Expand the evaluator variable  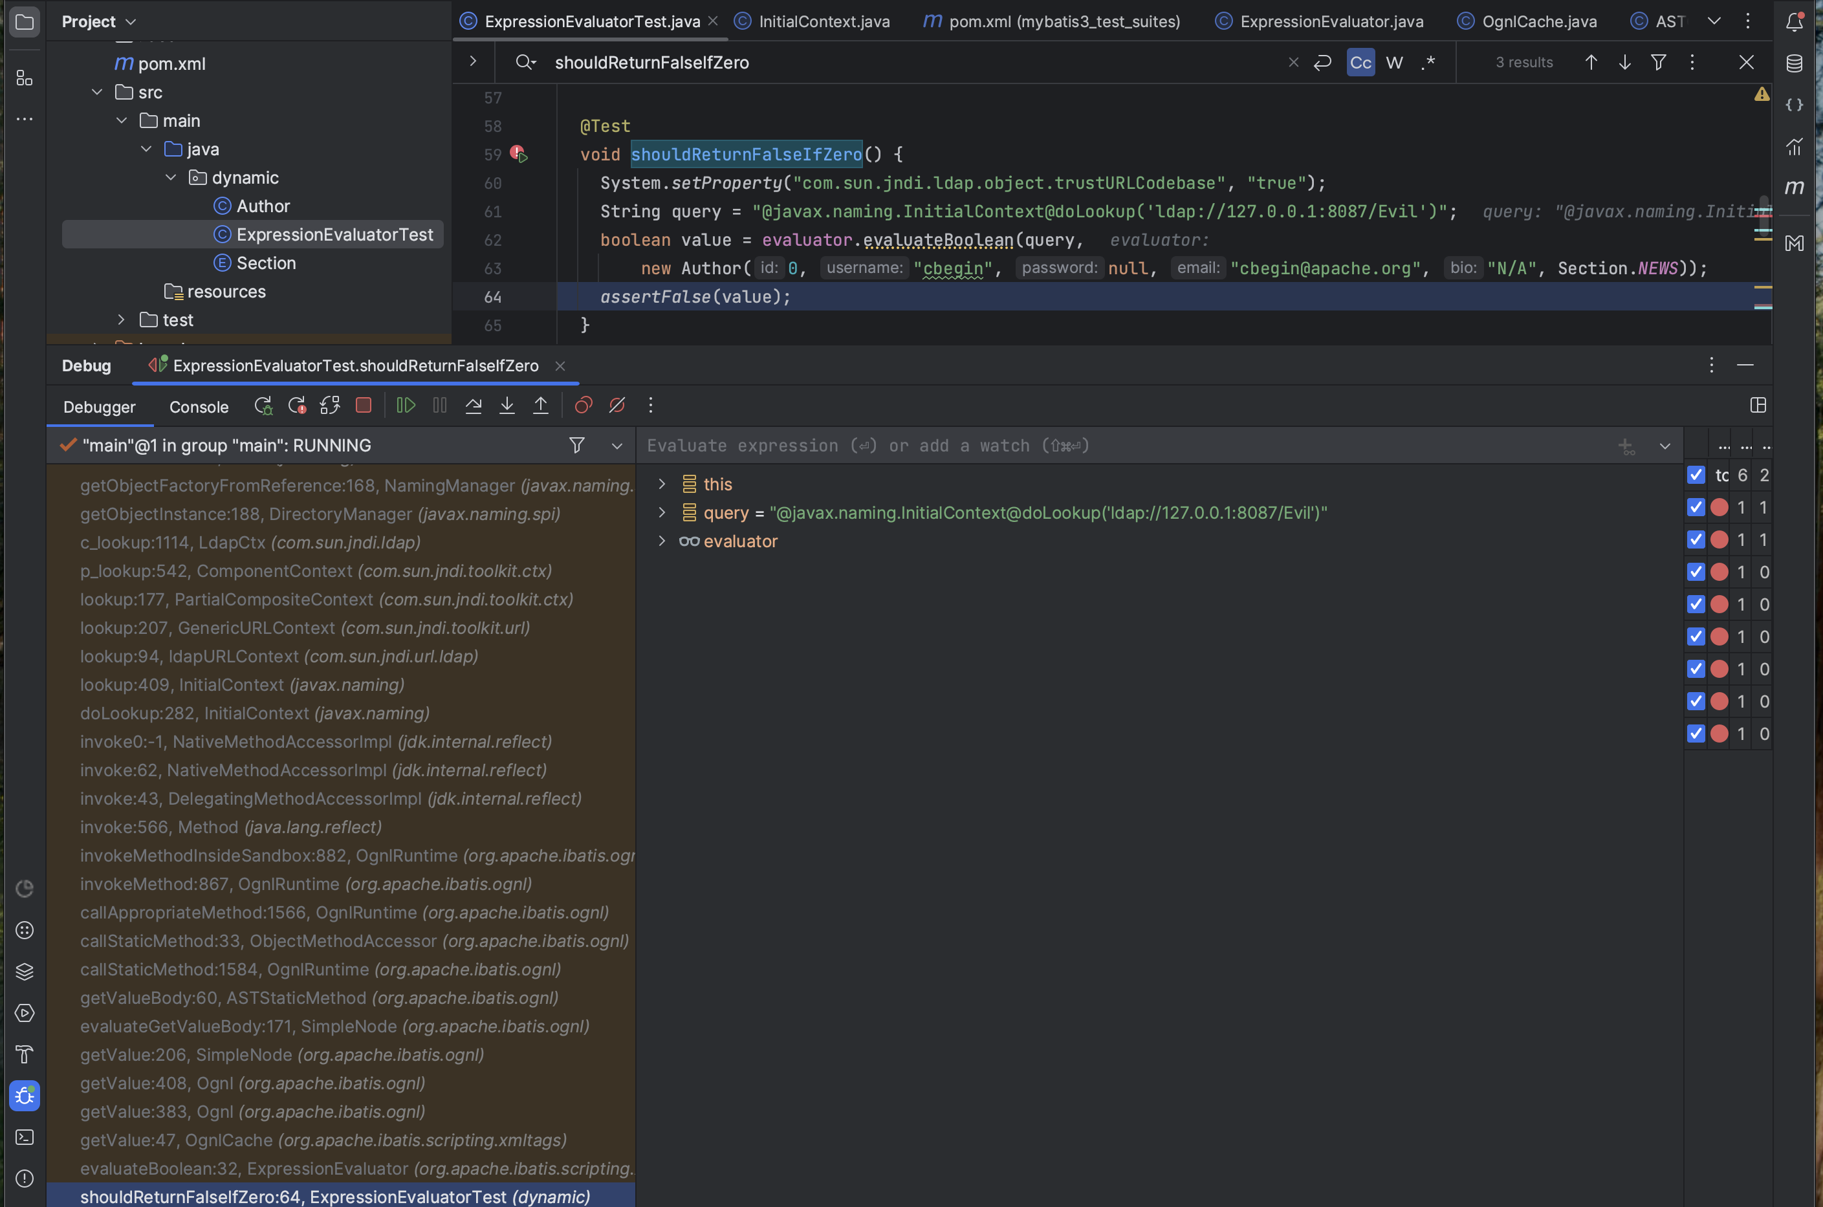(661, 540)
